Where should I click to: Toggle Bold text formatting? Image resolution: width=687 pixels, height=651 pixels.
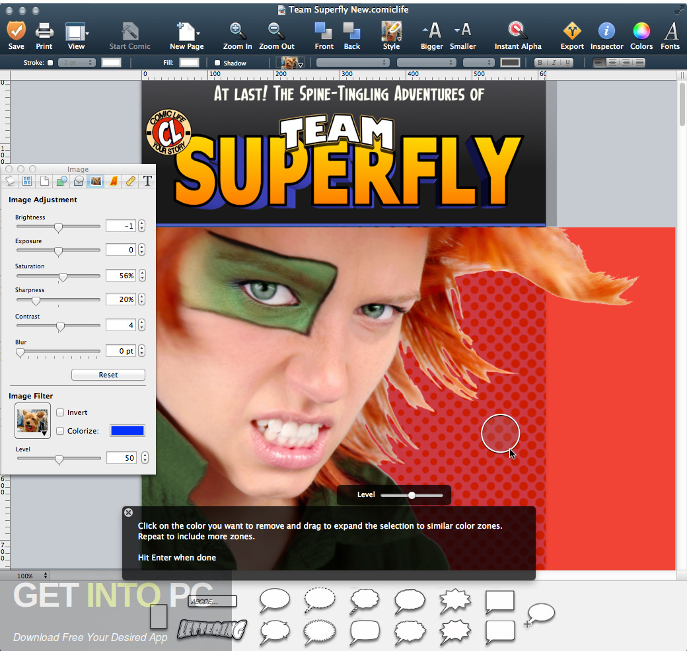540,63
